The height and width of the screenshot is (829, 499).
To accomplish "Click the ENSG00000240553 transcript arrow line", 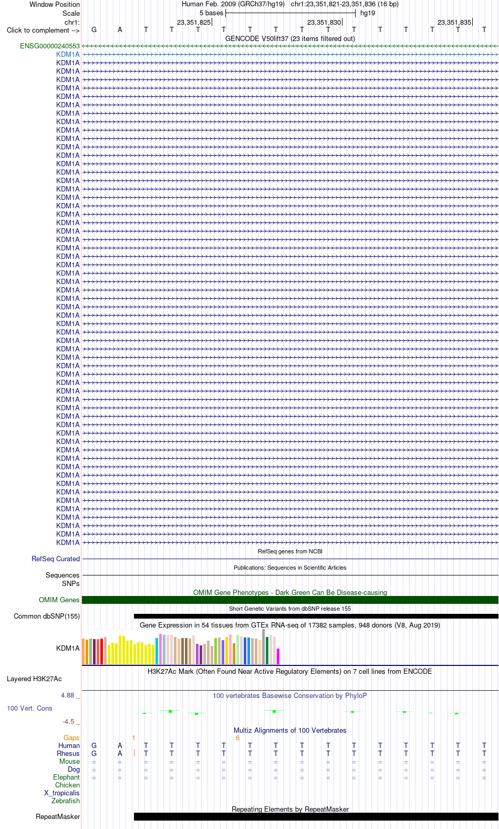I will [x=290, y=46].
